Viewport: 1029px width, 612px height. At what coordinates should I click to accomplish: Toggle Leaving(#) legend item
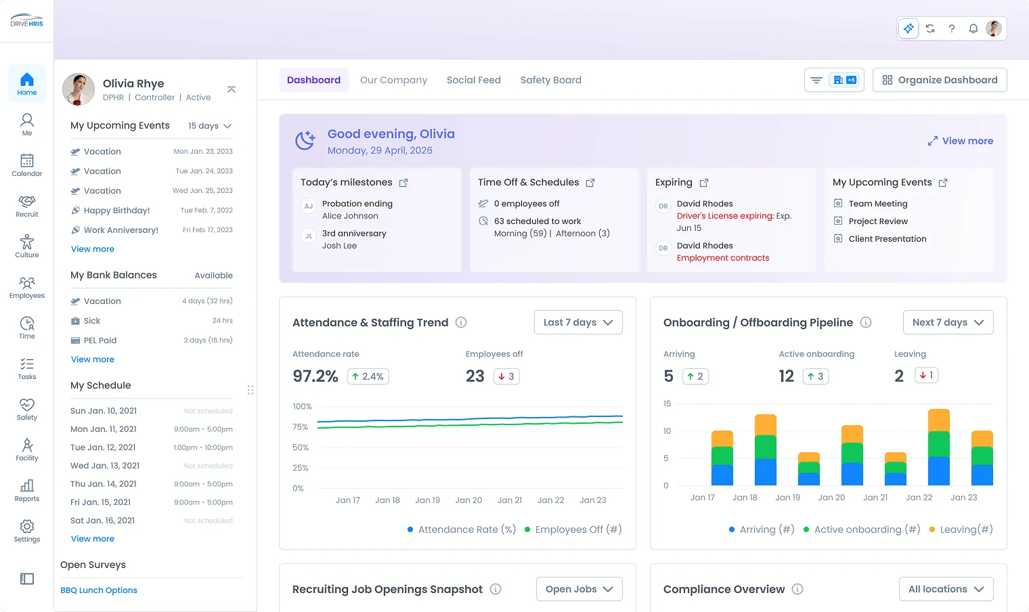tap(961, 529)
